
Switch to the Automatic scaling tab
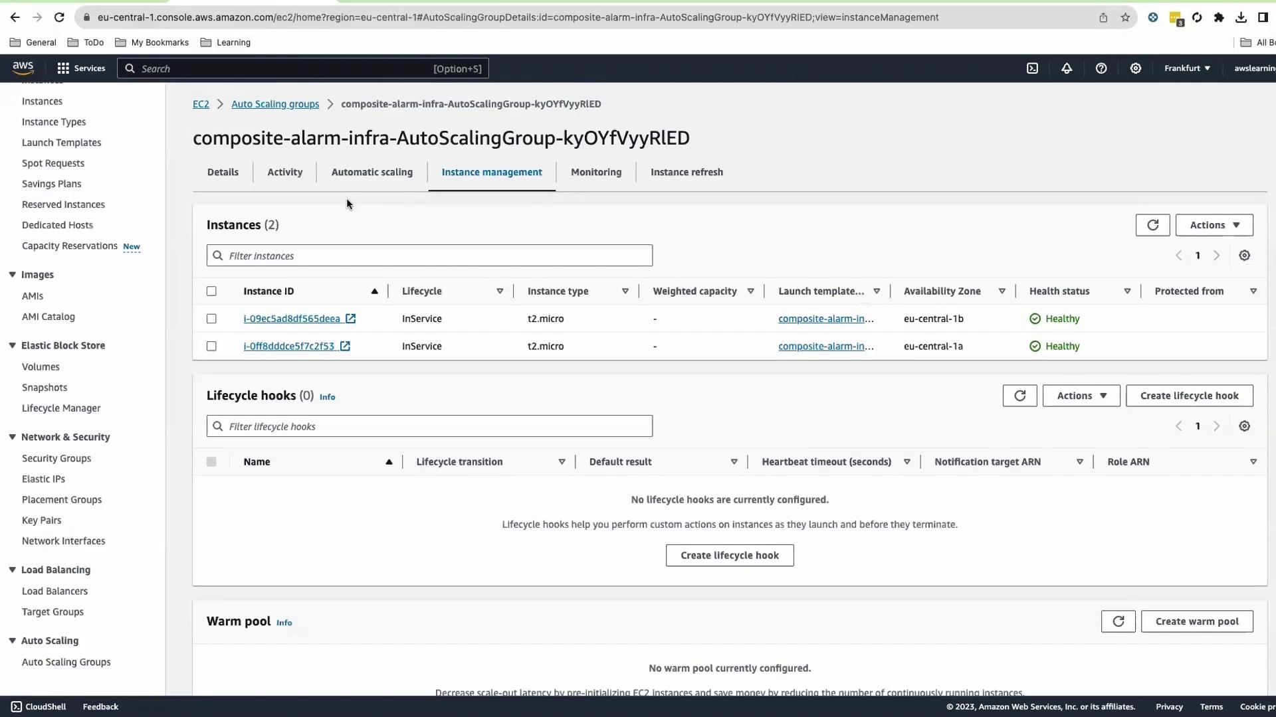click(372, 172)
